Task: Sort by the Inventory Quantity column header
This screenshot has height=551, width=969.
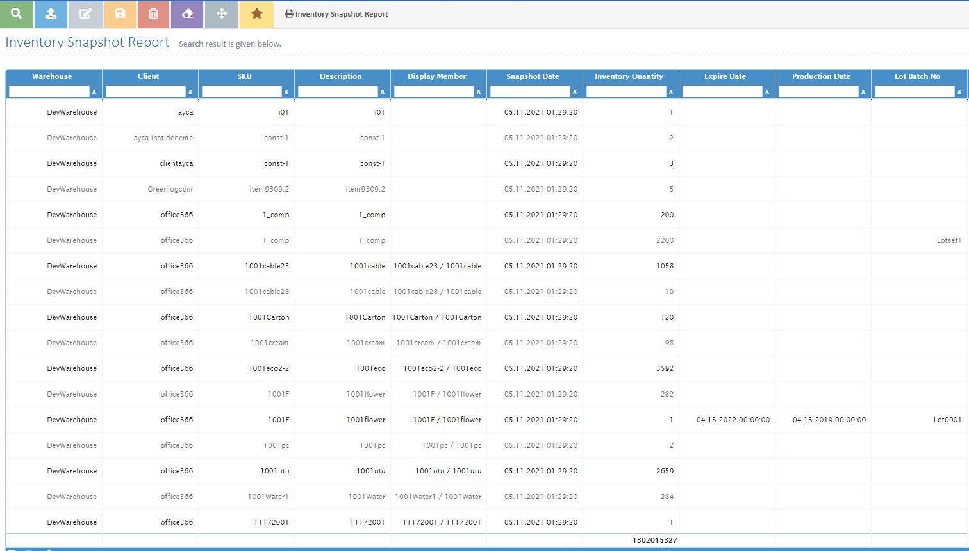Action: (x=629, y=76)
